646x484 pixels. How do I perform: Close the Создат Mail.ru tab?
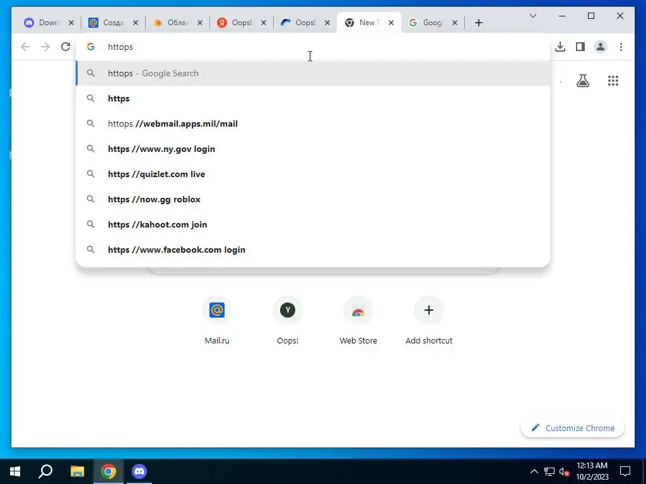pos(136,23)
